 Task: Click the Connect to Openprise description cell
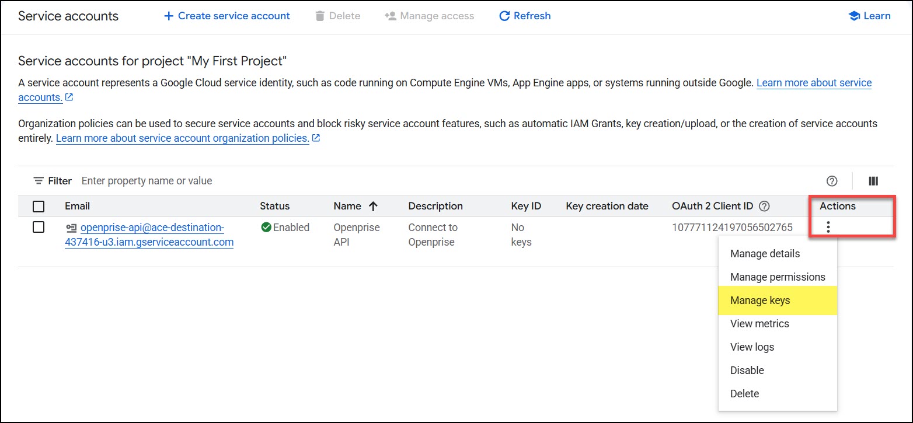click(x=433, y=235)
